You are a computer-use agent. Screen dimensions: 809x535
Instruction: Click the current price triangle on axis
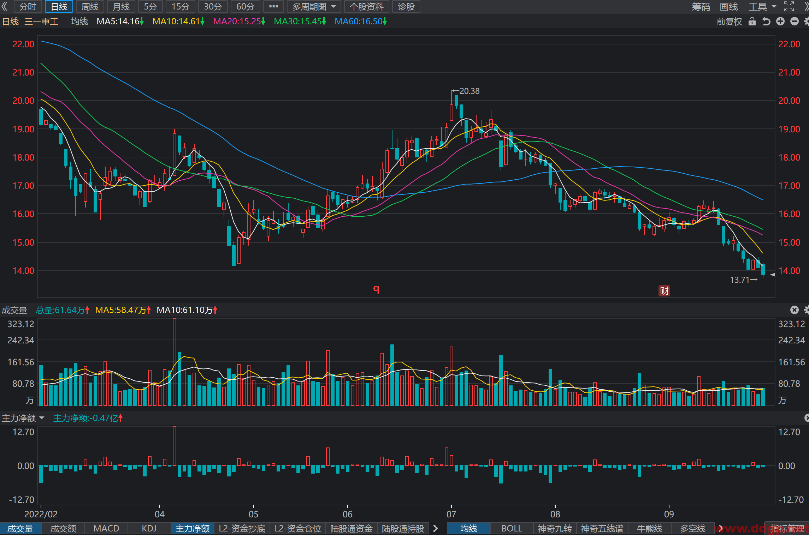(x=772, y=275)
